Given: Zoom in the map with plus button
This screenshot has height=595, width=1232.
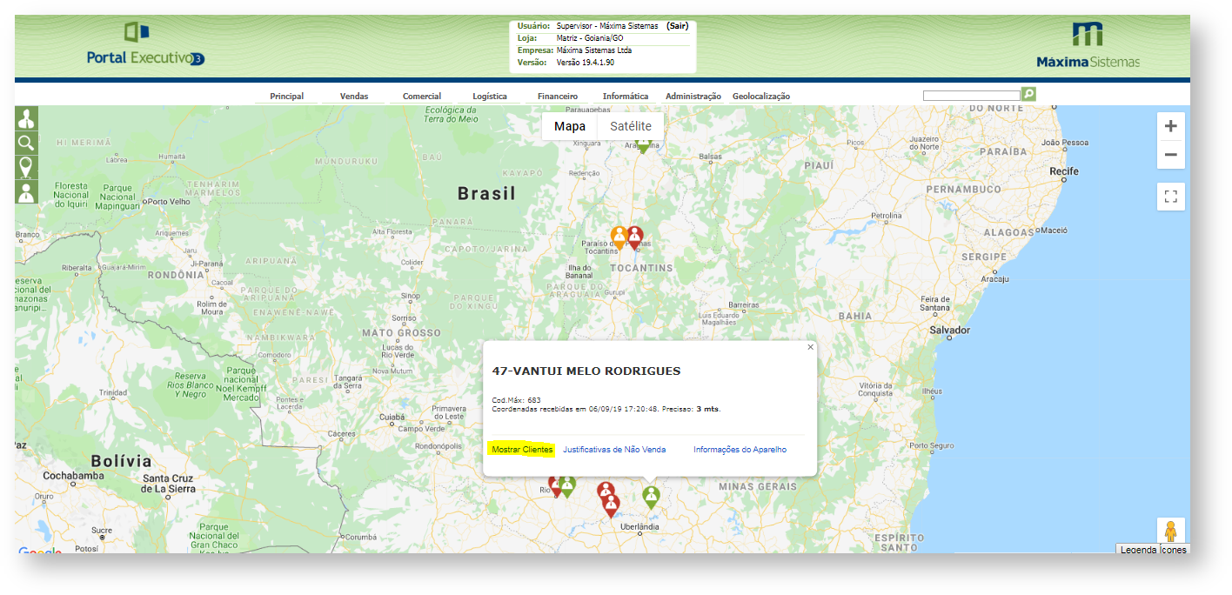Looking at the screenshot, I should [1171, 126].
